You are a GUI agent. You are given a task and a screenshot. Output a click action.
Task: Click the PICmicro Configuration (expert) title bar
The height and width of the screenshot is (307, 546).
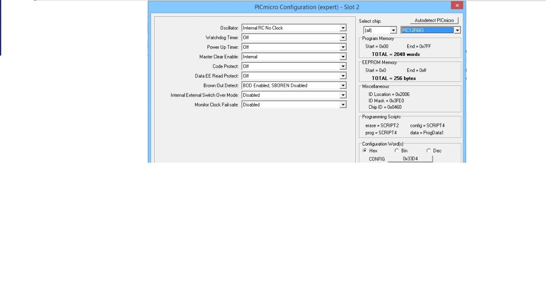pos(307,7)
